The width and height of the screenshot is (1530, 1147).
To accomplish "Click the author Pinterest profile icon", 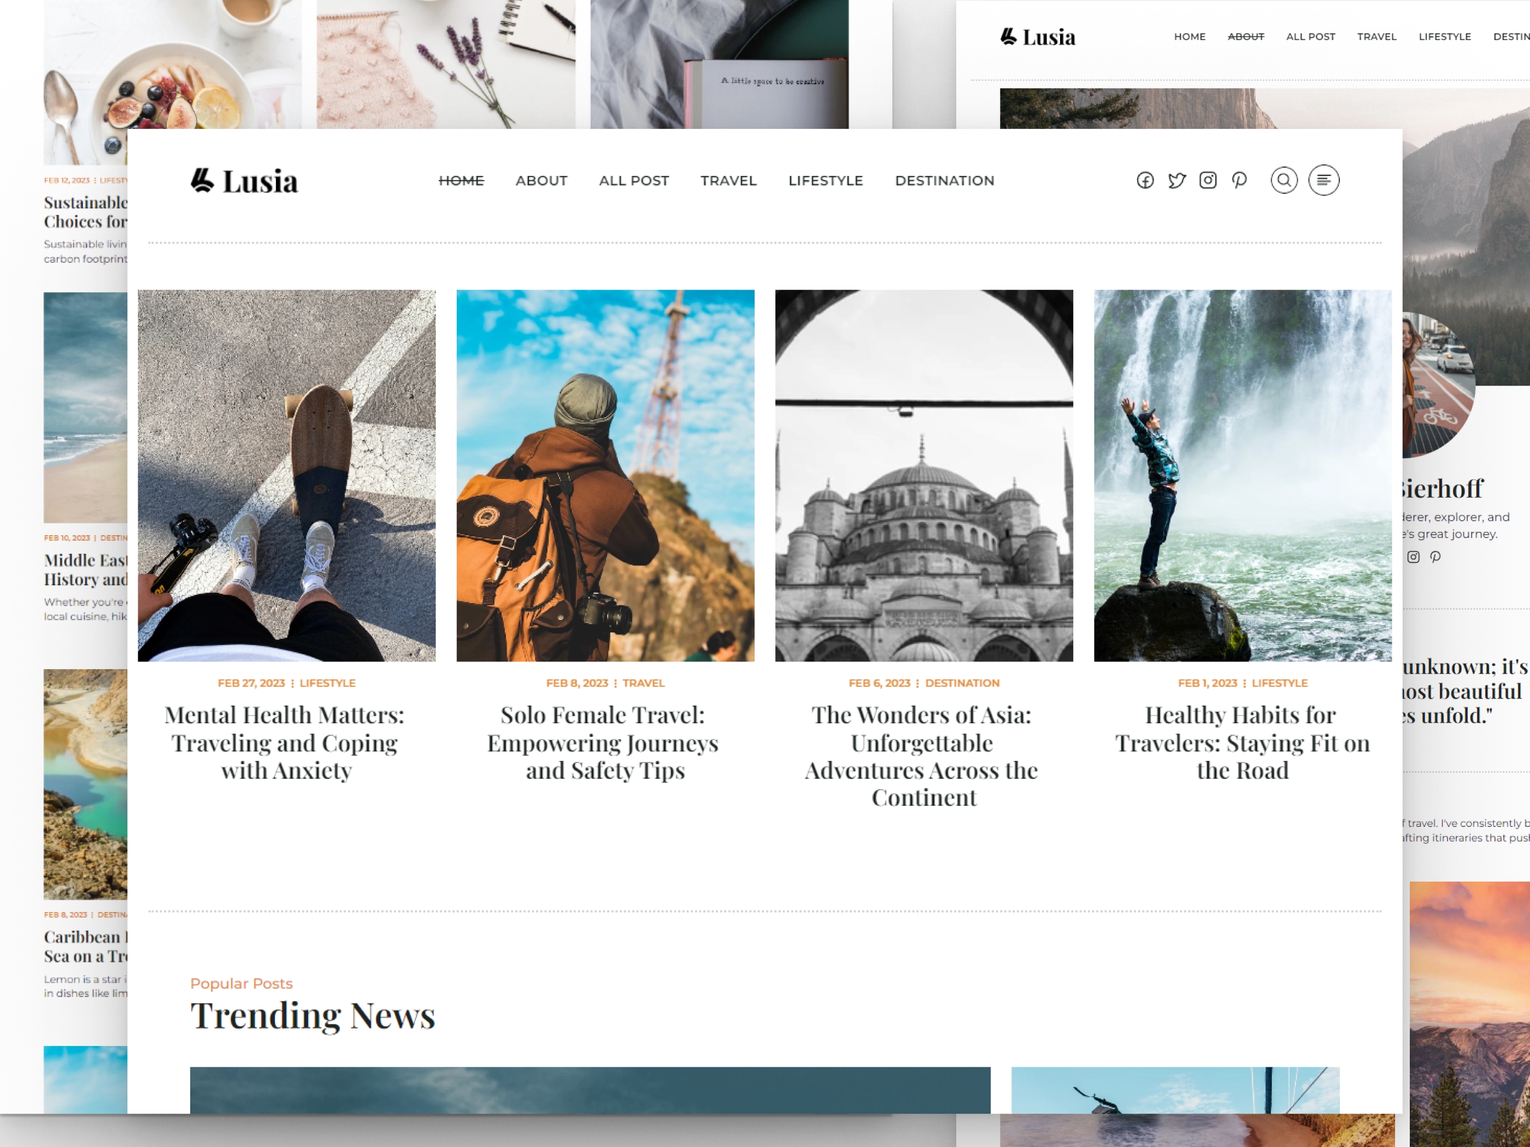I will [1436, 557].
